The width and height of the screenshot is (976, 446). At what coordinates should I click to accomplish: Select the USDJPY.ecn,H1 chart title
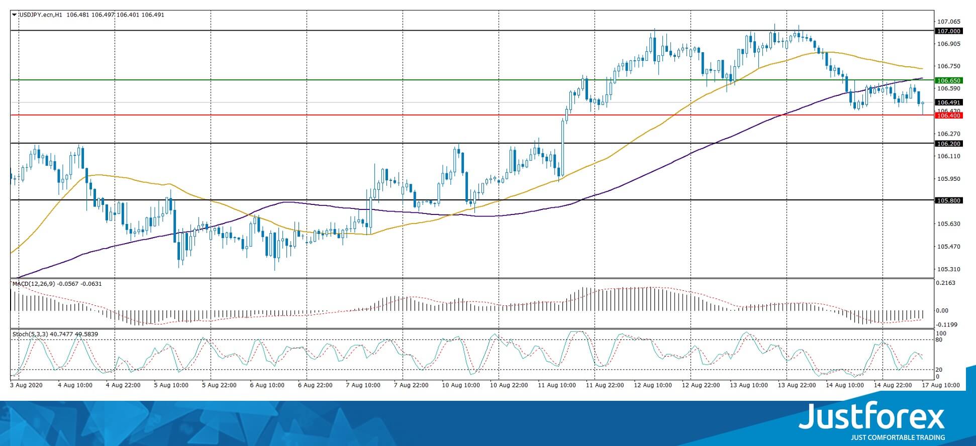[x=41, y=15]
